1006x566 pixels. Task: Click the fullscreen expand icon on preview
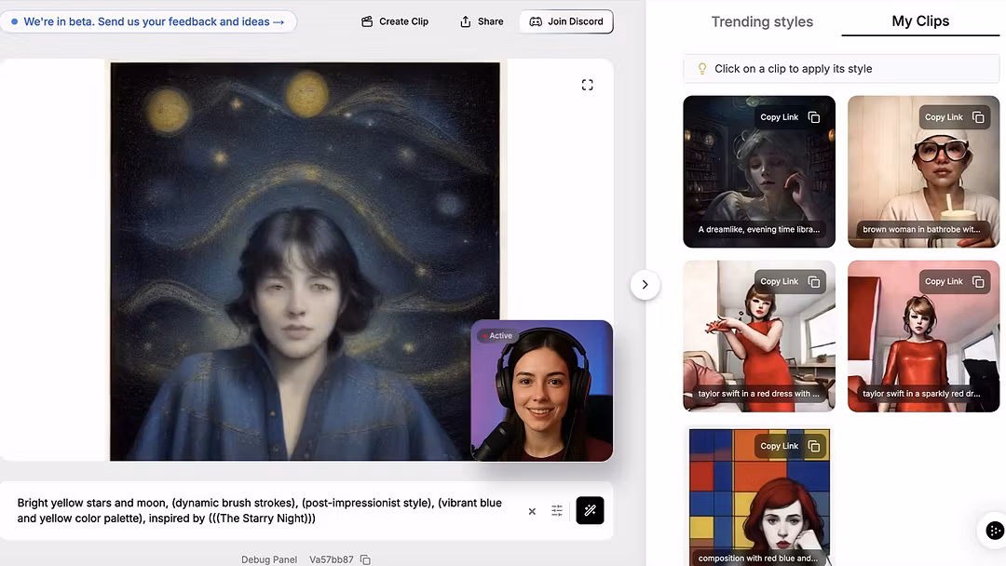(x=587, y=85)
